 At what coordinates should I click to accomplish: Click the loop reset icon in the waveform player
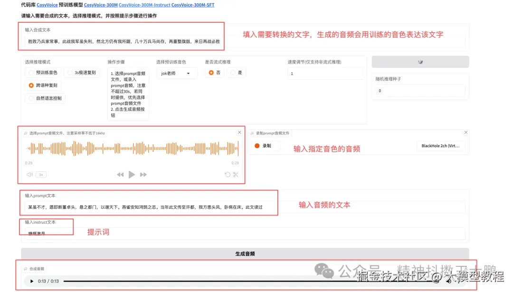pos(227,174)
